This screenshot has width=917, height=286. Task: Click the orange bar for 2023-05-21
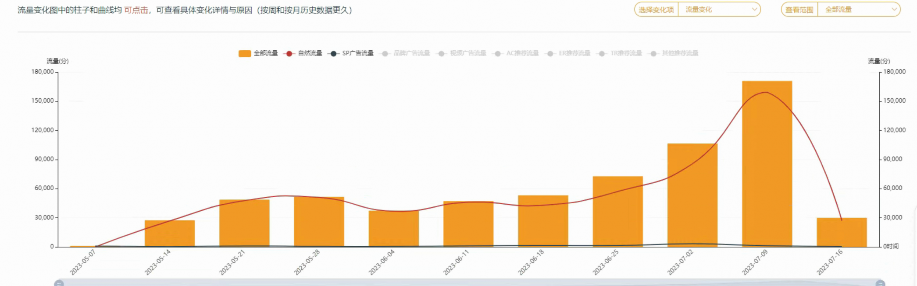pyautogui.click(x=244, y=223)
